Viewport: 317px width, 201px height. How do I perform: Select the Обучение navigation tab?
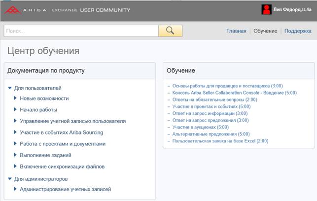tap(265, 31)
